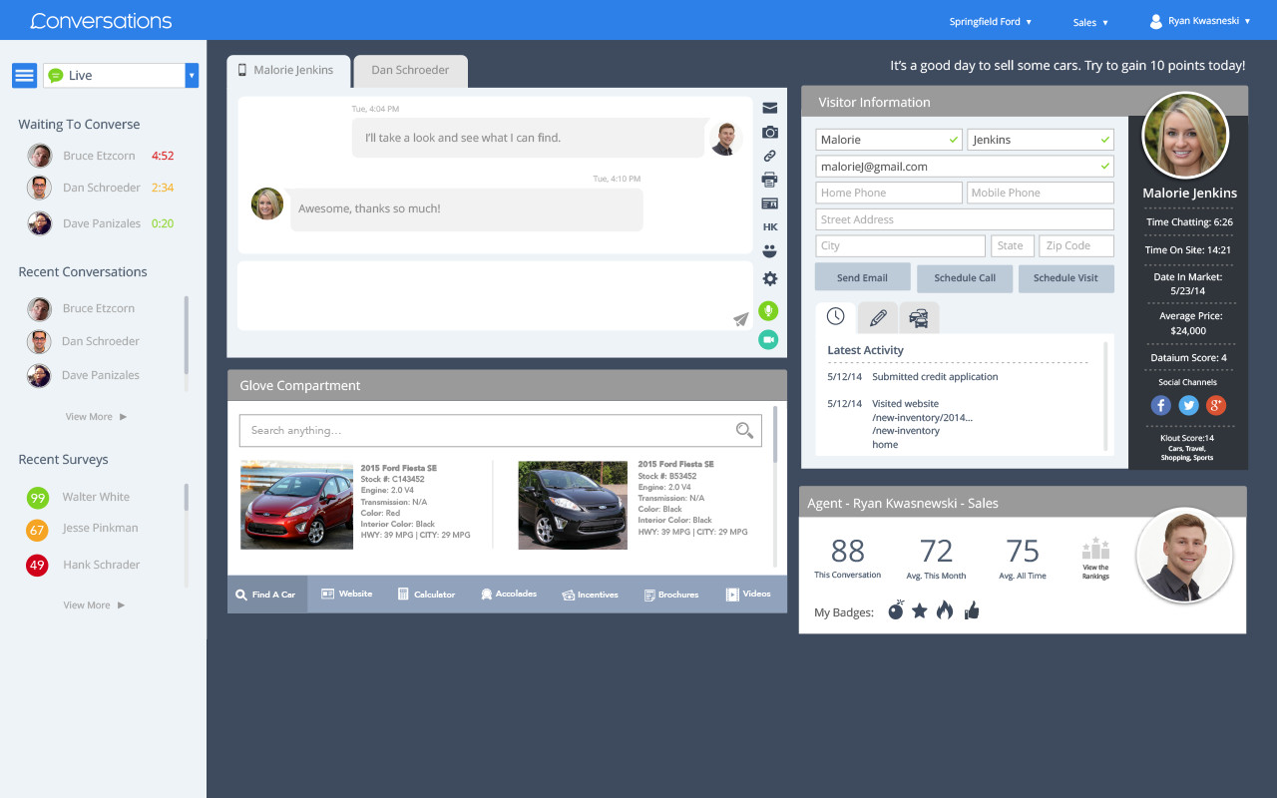Open Hank Schrader survey scored 49
Image resolution: width=1277 pixels, height=798 pixels.
point(83,565)
